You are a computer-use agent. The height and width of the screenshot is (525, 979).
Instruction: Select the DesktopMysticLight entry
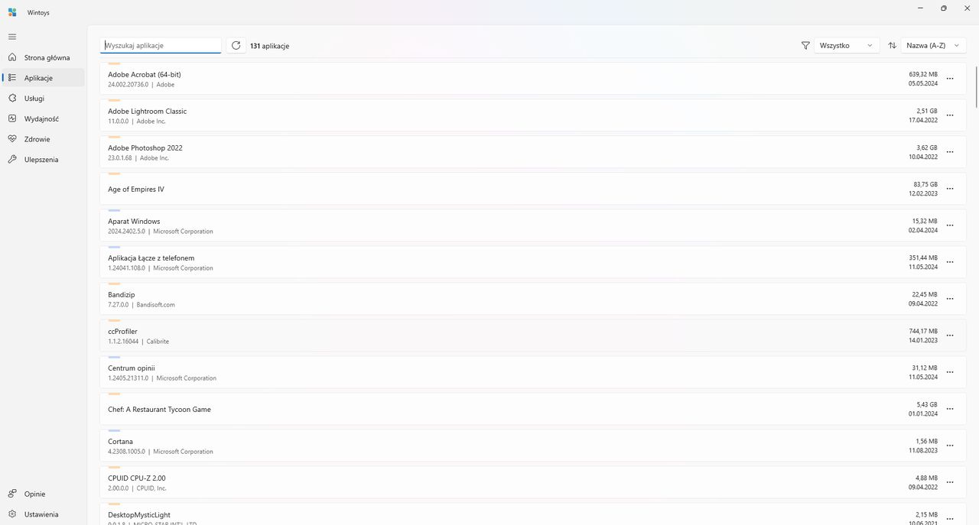click(533, 514)
